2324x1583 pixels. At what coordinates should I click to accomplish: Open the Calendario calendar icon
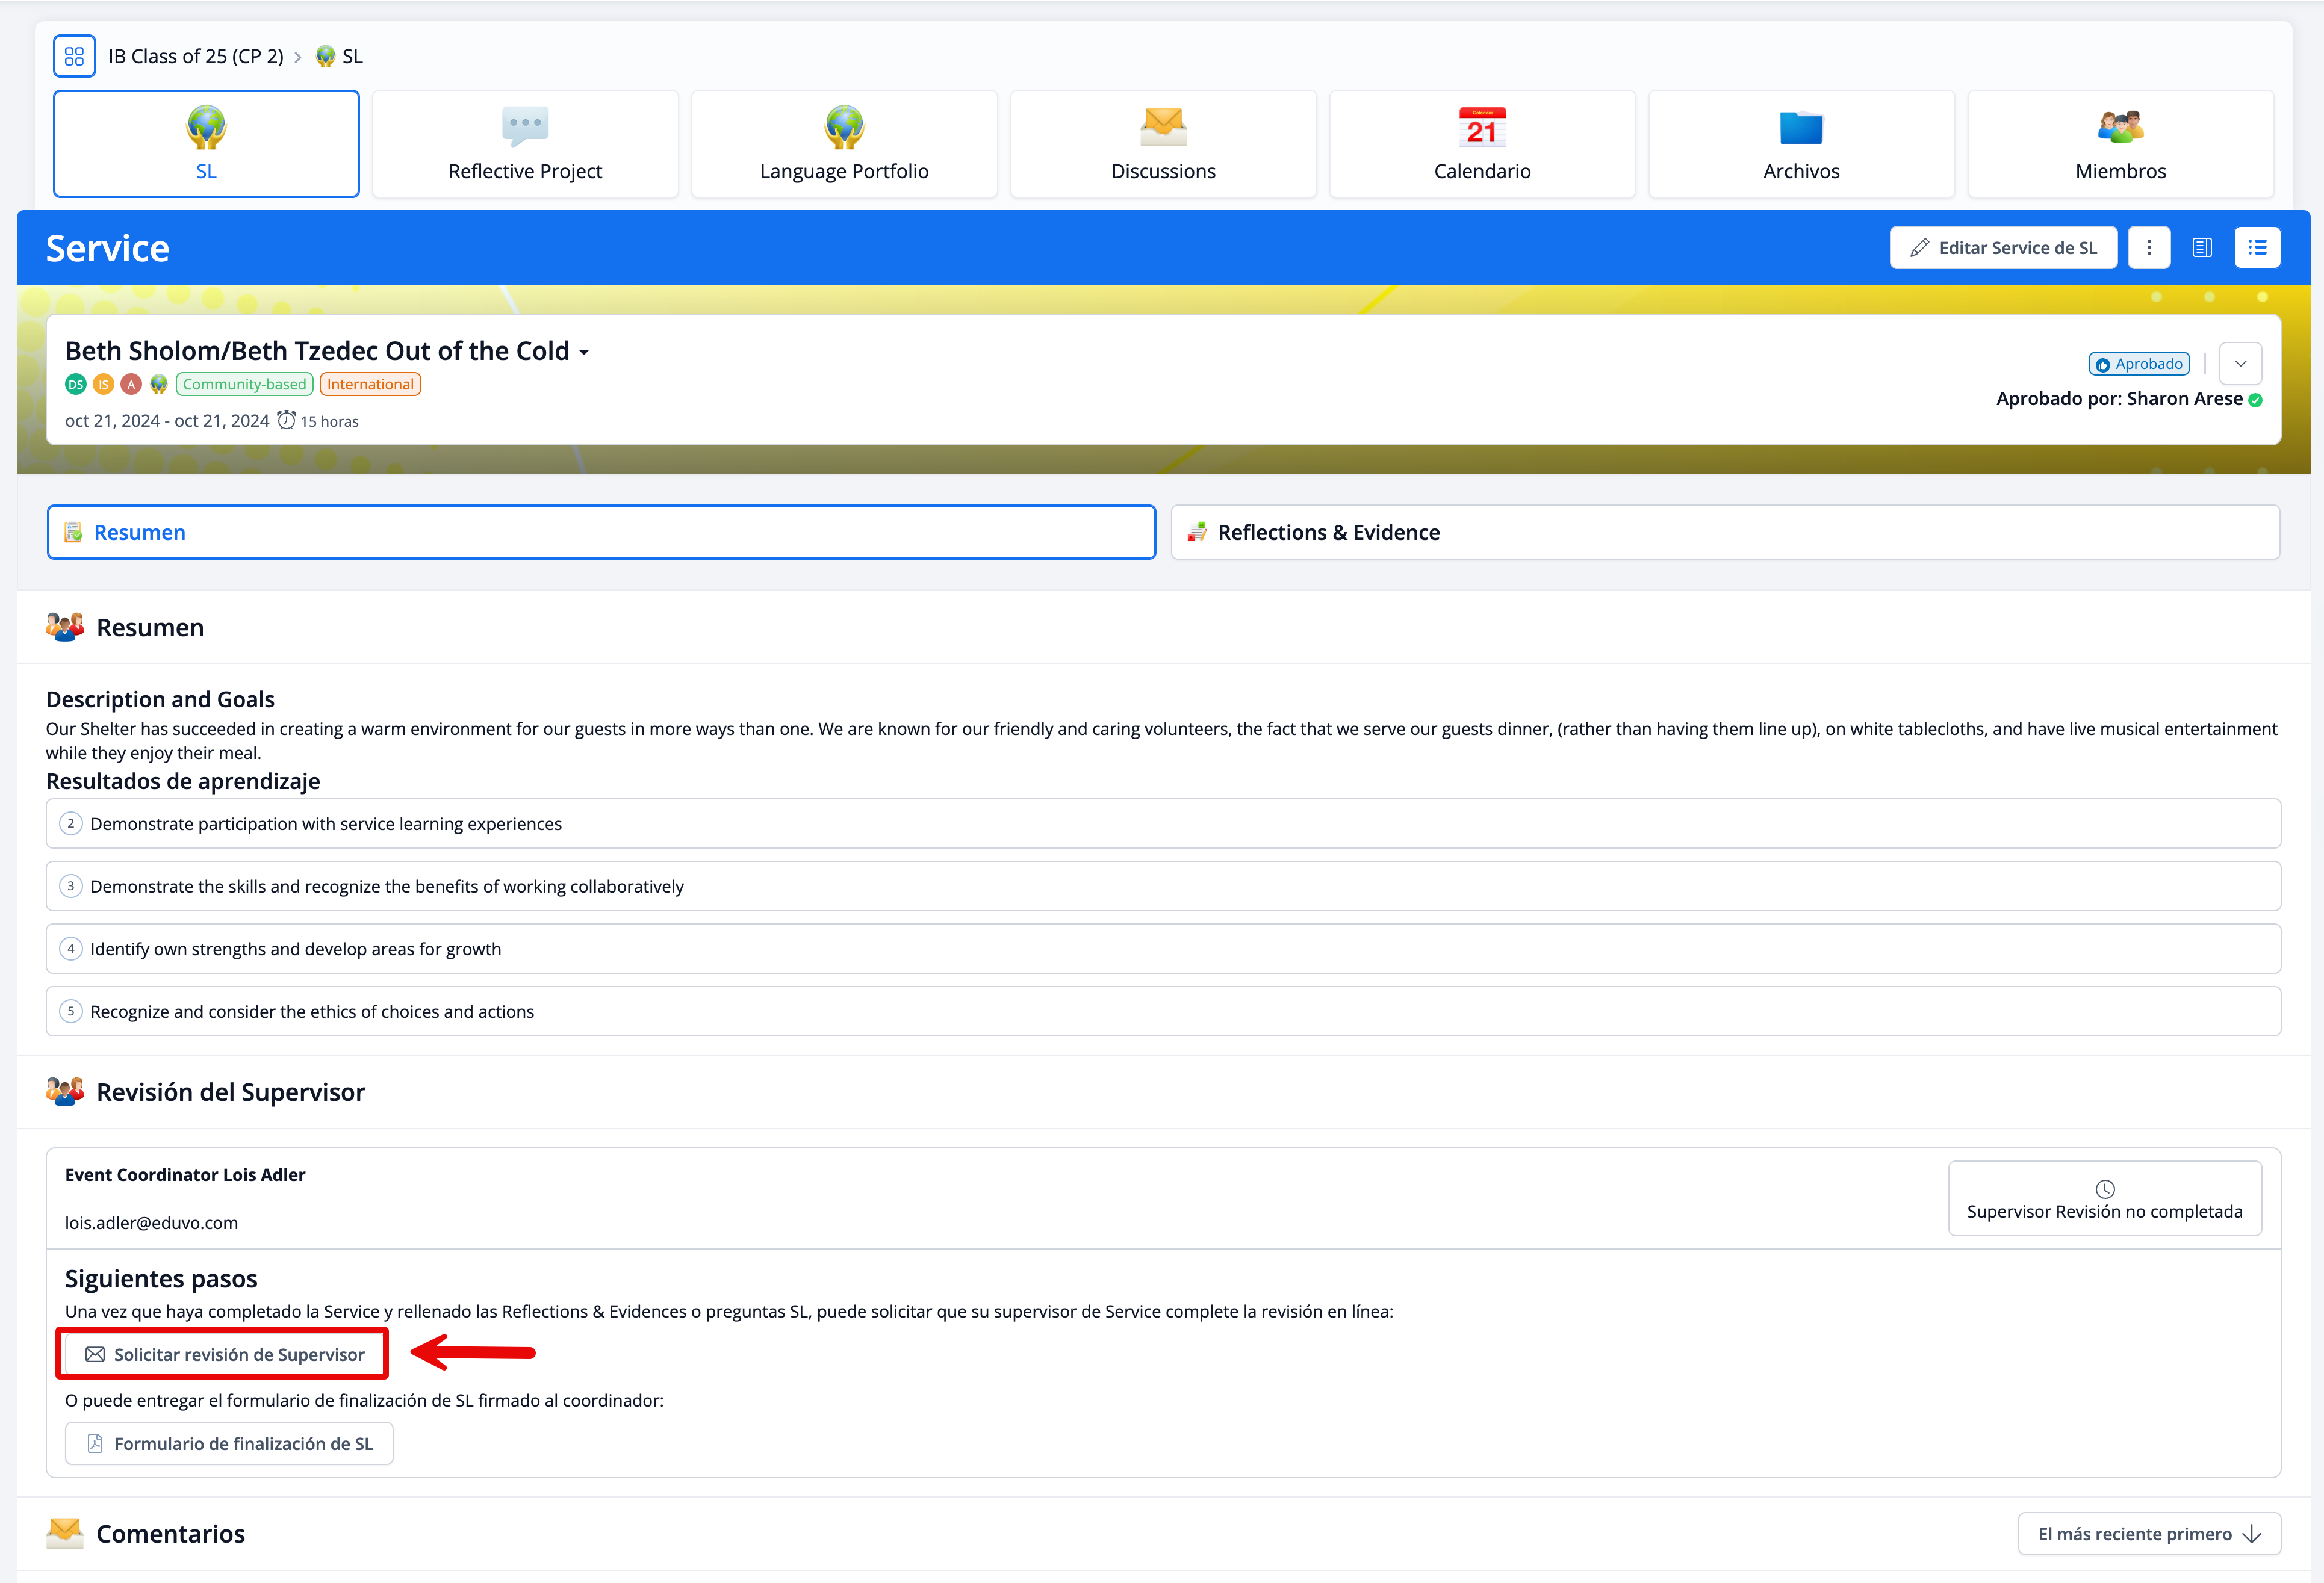pos(1482,126)
